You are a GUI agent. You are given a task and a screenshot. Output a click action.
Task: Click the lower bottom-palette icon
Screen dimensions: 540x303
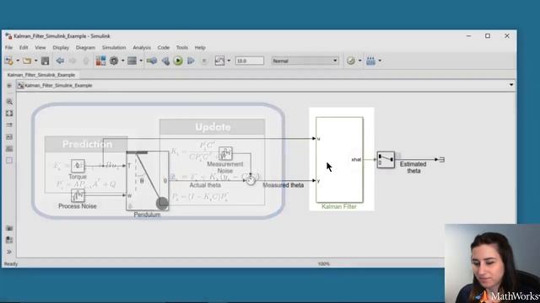9,240
